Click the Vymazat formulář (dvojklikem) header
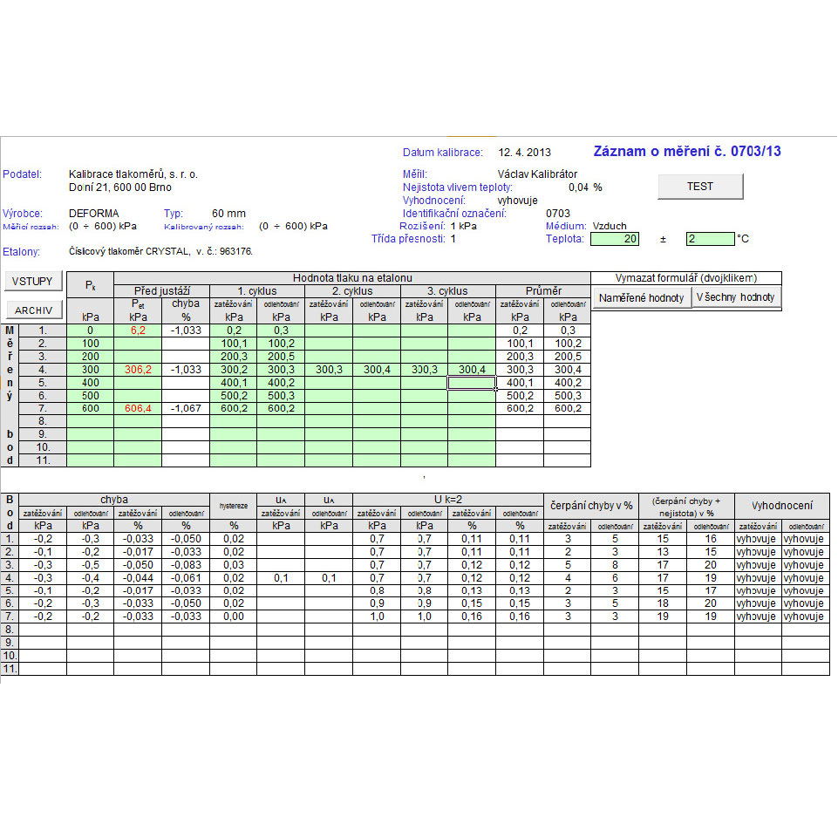Screen dimensions: 838x838 click(686, 278)
